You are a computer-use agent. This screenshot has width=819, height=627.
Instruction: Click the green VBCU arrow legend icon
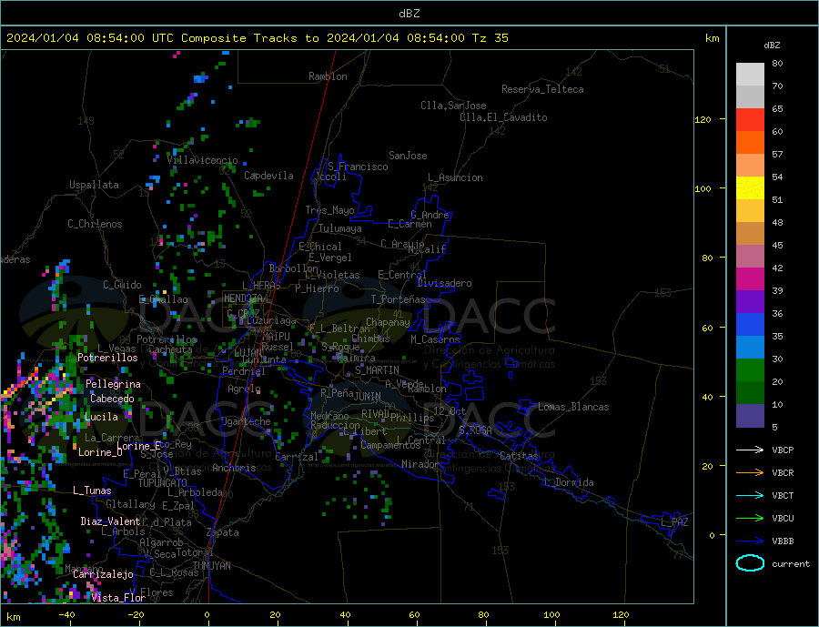tap(750, 519)
